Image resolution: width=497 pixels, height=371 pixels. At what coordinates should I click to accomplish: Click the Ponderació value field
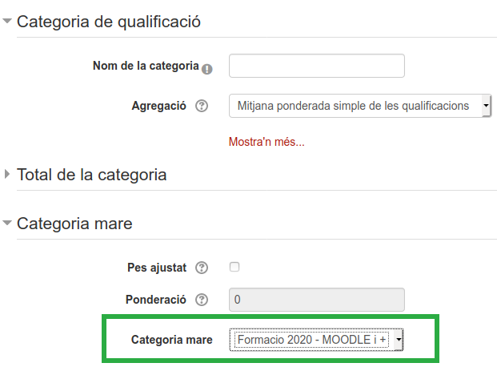[316, 300]
